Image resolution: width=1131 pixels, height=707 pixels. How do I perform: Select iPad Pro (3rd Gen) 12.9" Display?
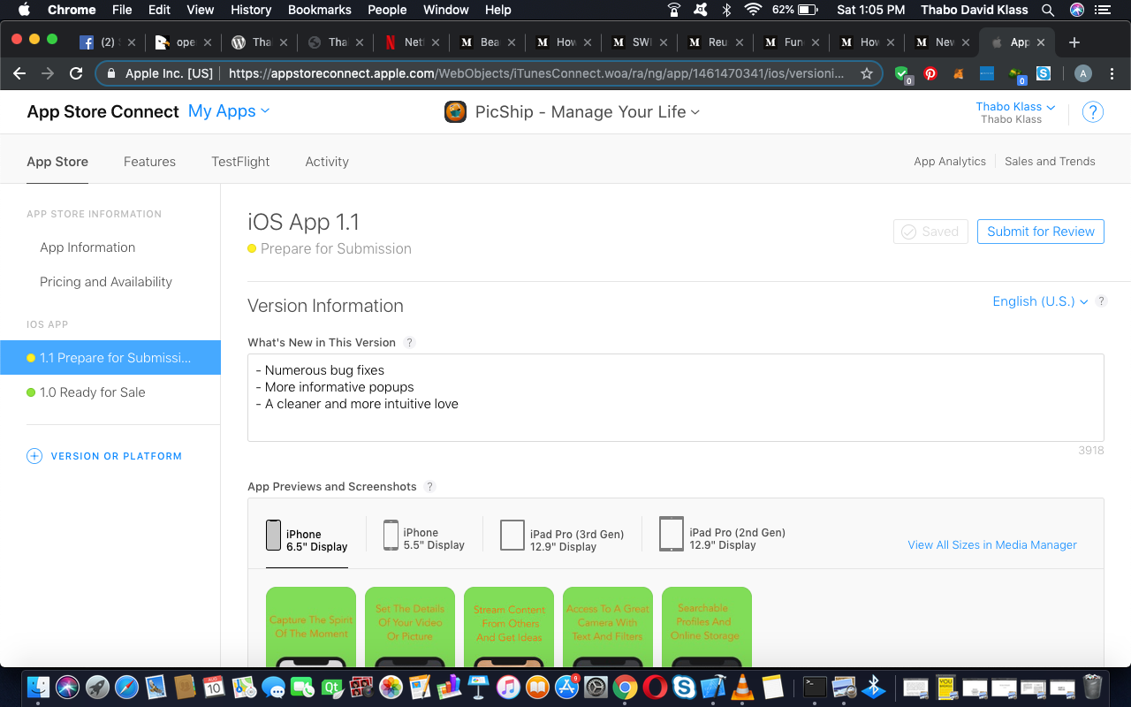562,536
